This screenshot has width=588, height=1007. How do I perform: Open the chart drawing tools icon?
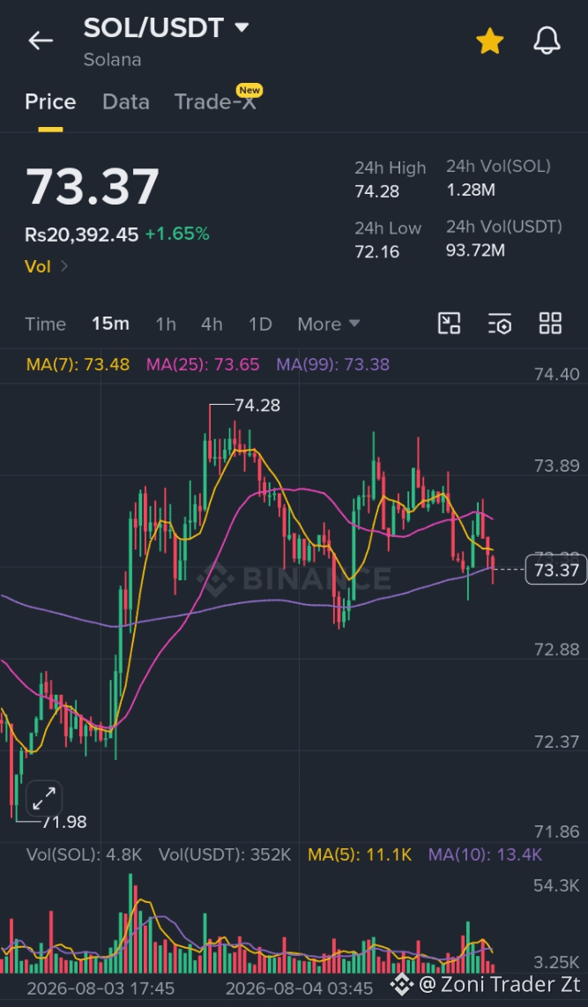(450, 324)
